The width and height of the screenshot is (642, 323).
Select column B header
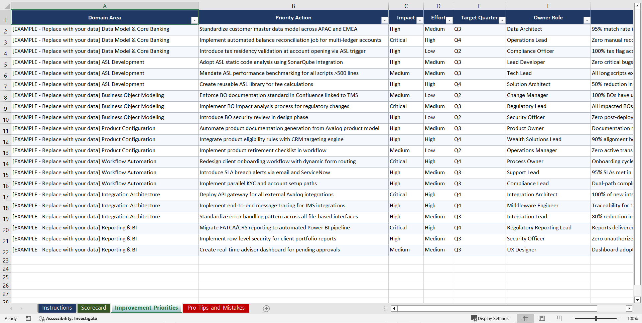click(x=293, y=6)
